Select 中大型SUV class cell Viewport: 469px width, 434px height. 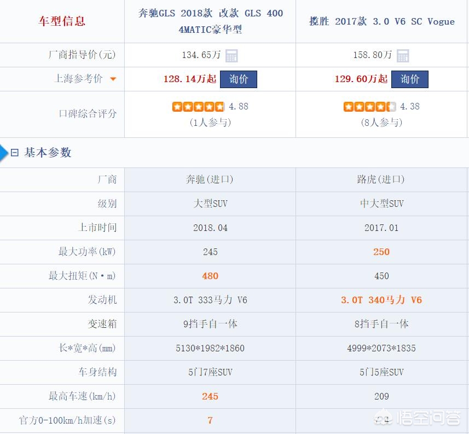(x=381, y=204)
